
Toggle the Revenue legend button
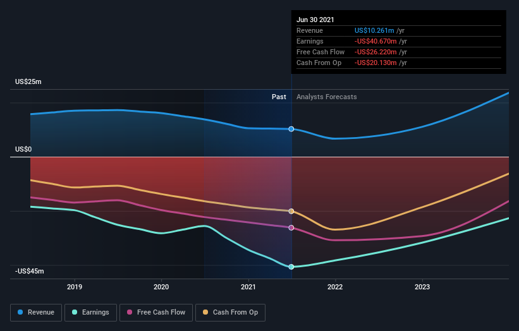(x=36, y=313)
